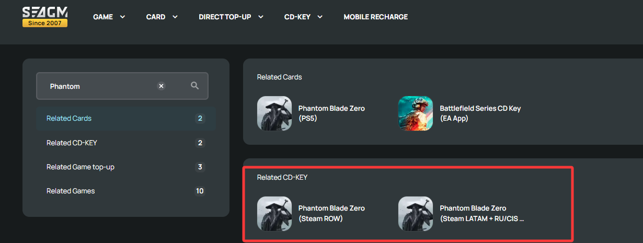Open Battlefield Series CD Key artwork
The height and width of the screenshot is (243, 643).
416,113
